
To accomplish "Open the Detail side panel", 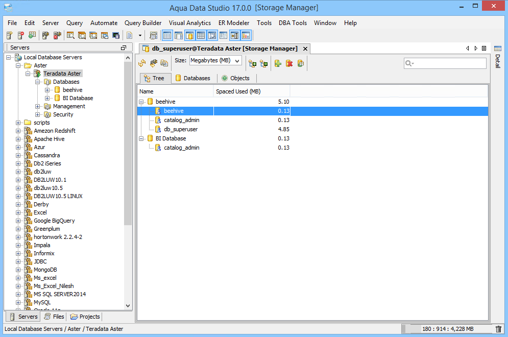I will [x=498, y=57].
